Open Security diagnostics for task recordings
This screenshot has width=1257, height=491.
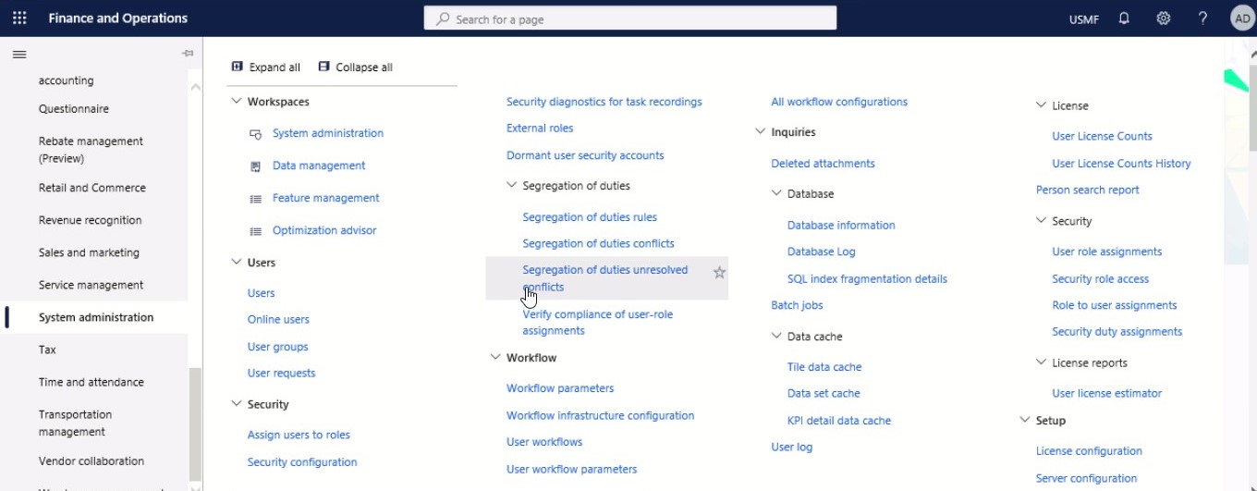[604, 102]
